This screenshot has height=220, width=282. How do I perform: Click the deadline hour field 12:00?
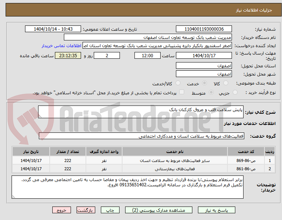148,55
